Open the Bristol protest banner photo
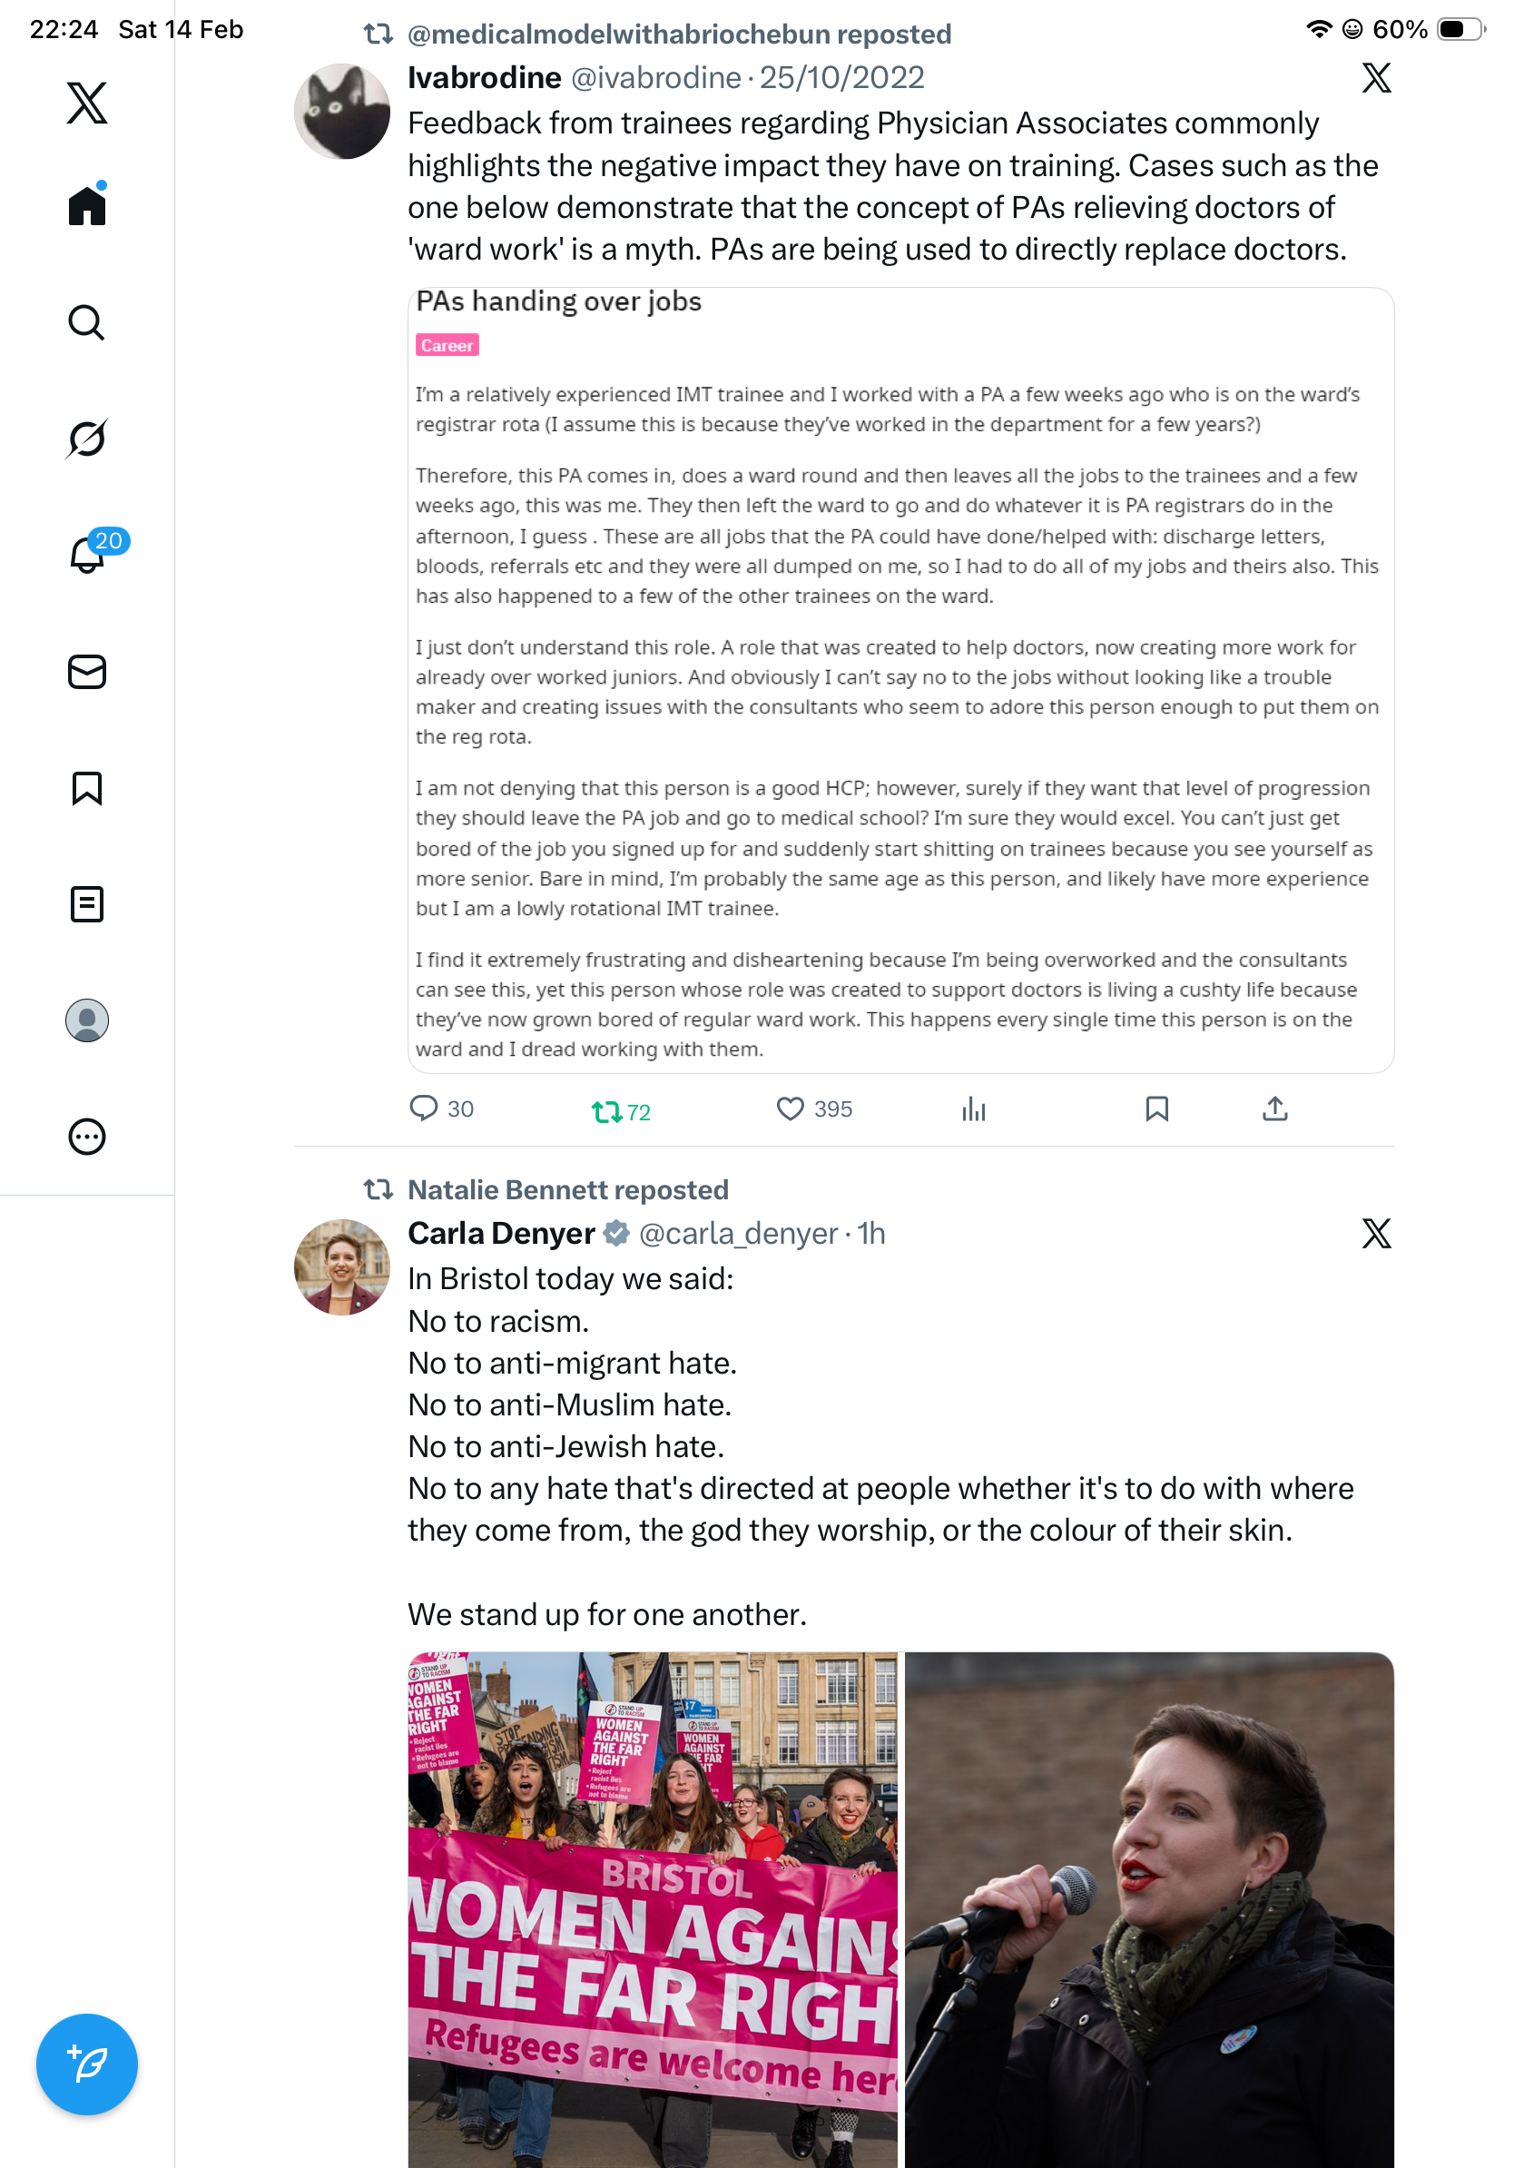Image resolution: width=1514 pixels, height=2168 pixels. tap(653, 1909)
